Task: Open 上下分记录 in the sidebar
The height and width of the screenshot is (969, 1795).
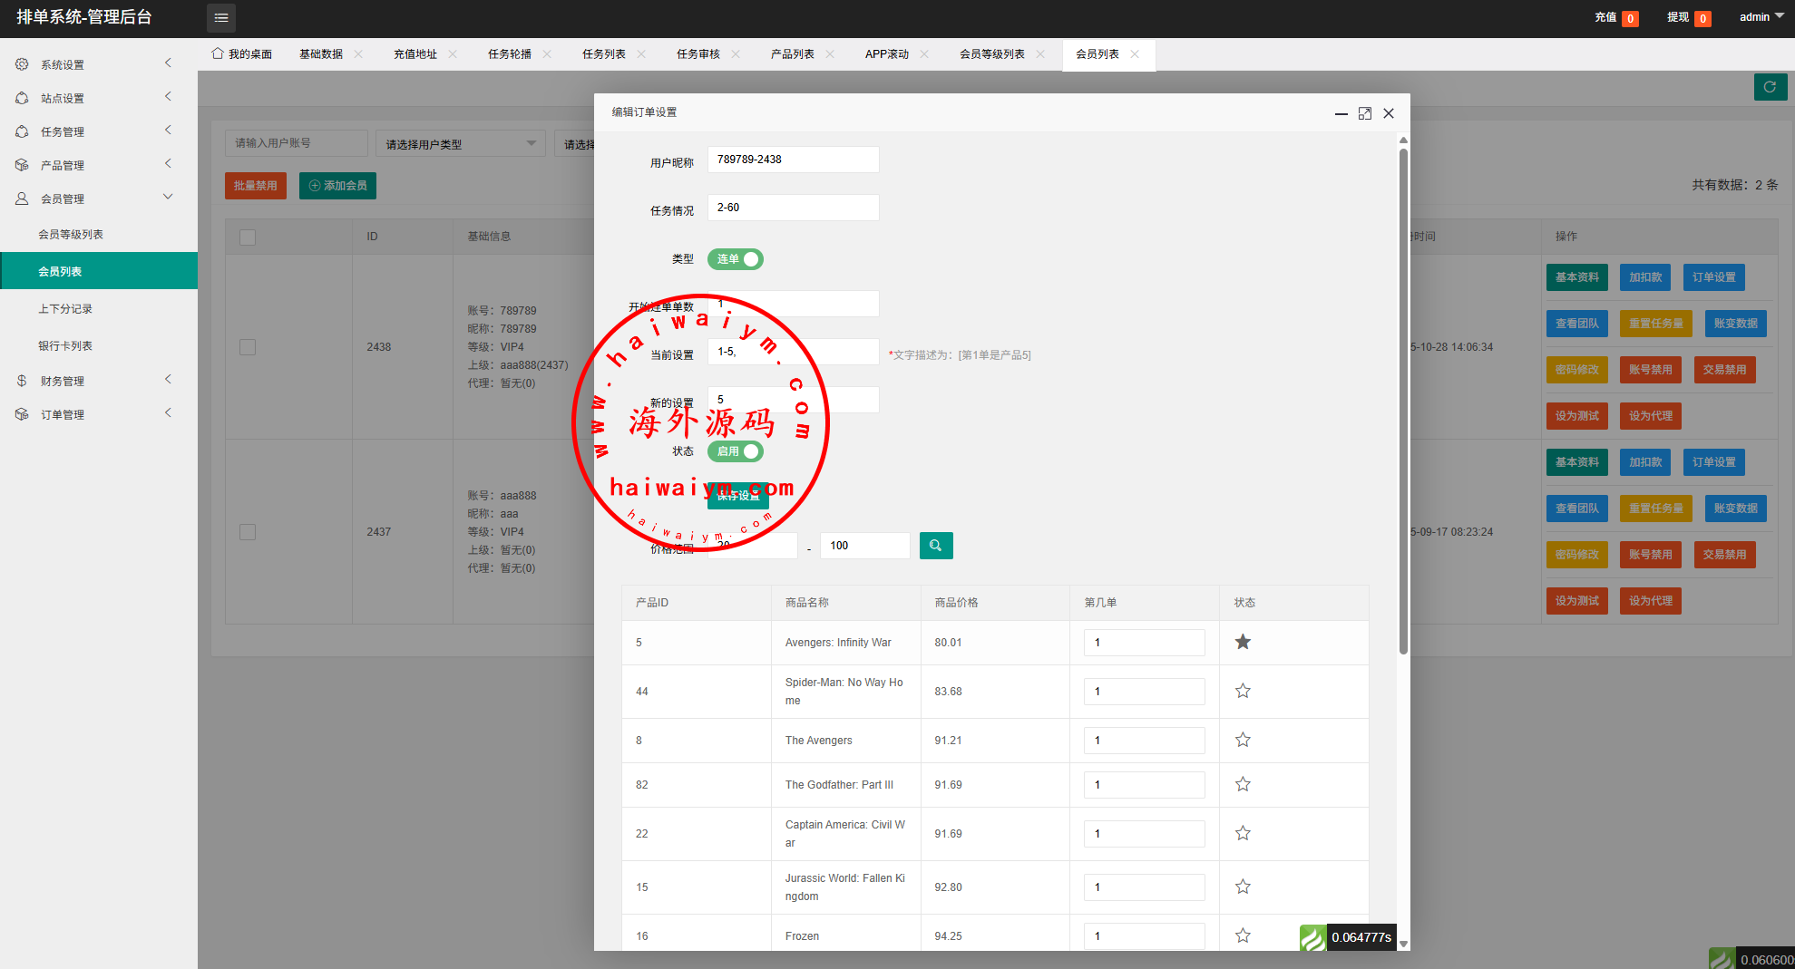Action: 65,309
